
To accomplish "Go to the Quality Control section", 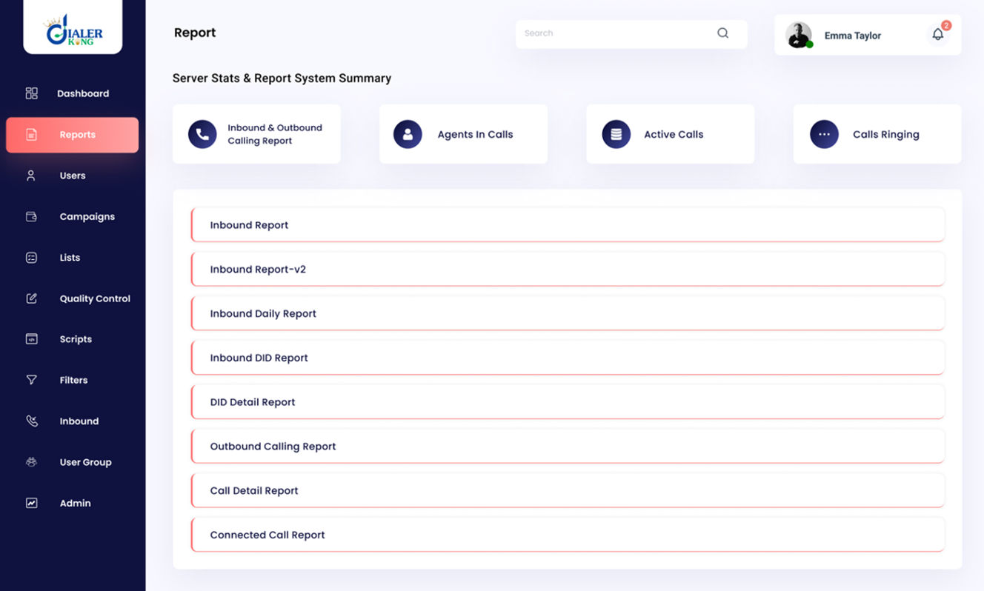I will pos(94,298).
